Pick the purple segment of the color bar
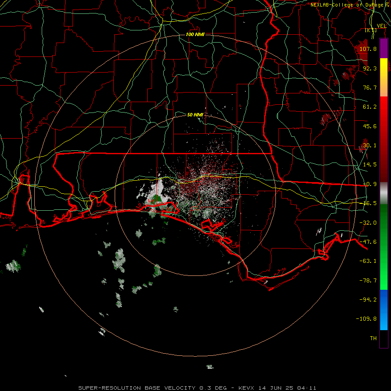 tap(384, 48)
